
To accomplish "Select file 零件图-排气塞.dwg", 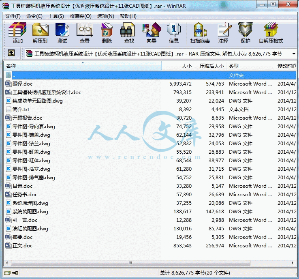I will tap(34, 178).
